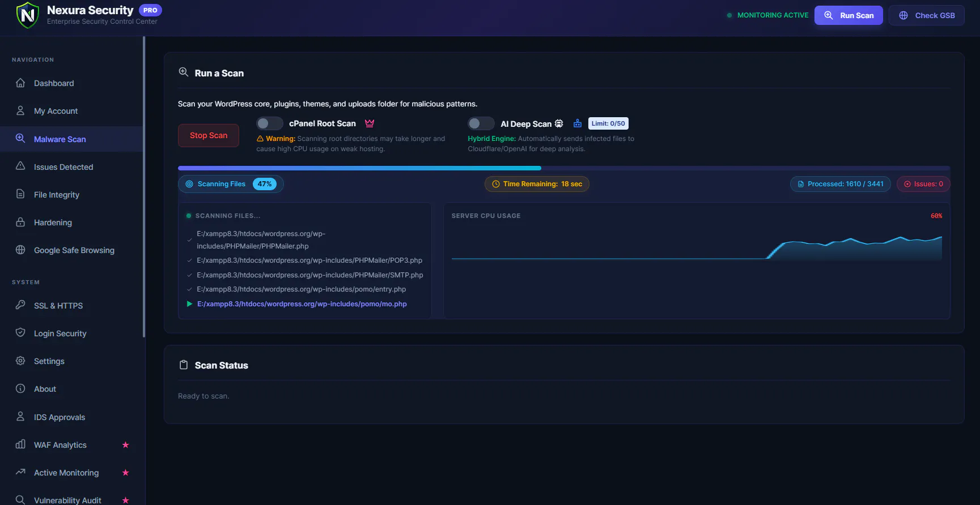Click the Hardening padlock icon
Image resolution: width=980 pixels, height=505 pixels.
[20, 222]
